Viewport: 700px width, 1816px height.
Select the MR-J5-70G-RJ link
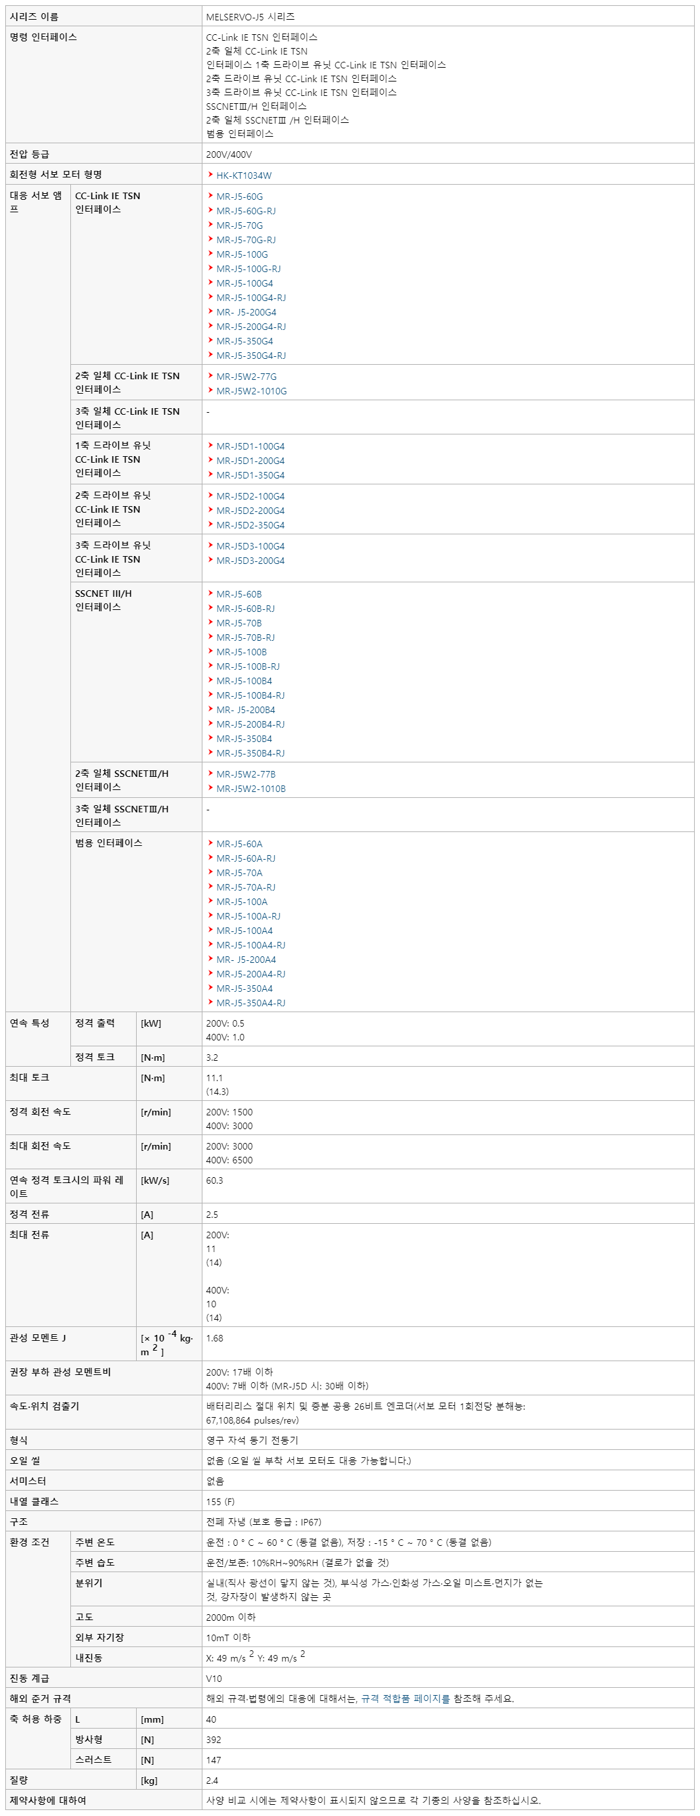coord(246,240)
